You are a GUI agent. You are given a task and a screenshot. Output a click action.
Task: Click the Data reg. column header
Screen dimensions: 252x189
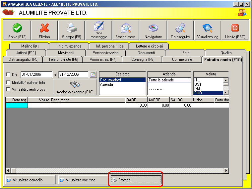point(17,100)
